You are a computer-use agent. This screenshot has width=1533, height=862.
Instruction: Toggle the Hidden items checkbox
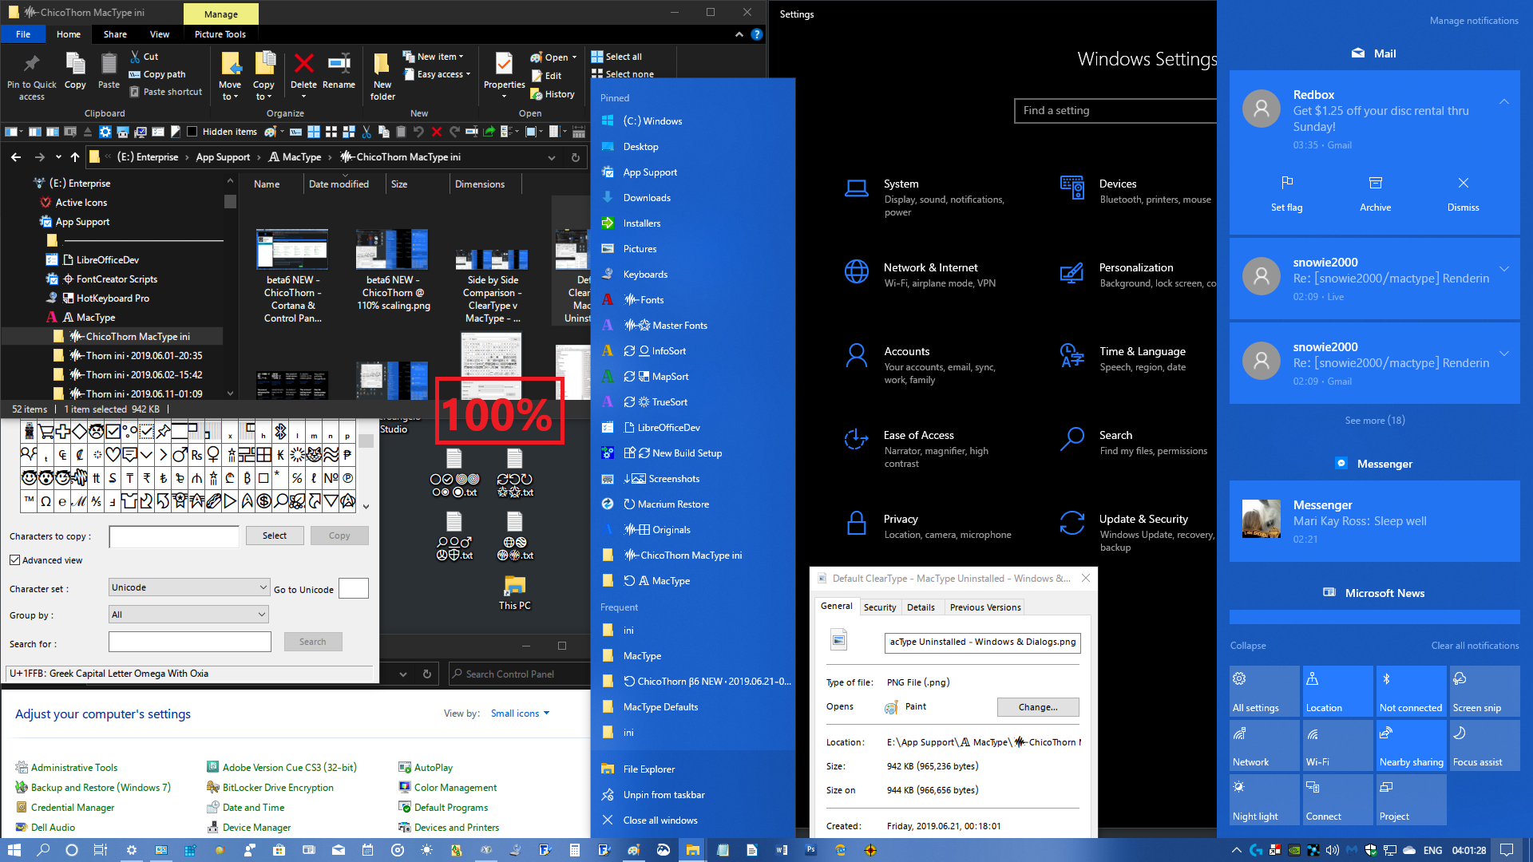192,132
